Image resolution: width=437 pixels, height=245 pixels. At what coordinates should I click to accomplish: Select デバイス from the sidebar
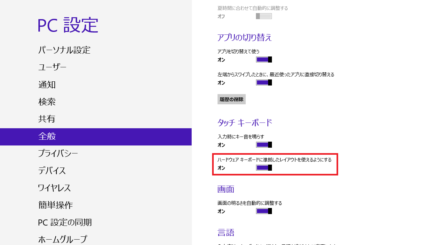(52, 171)
